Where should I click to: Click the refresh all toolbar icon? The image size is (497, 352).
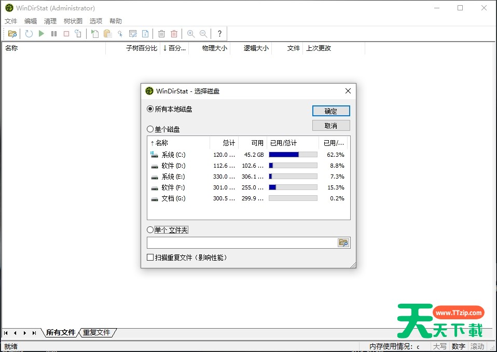pos(29,34)
